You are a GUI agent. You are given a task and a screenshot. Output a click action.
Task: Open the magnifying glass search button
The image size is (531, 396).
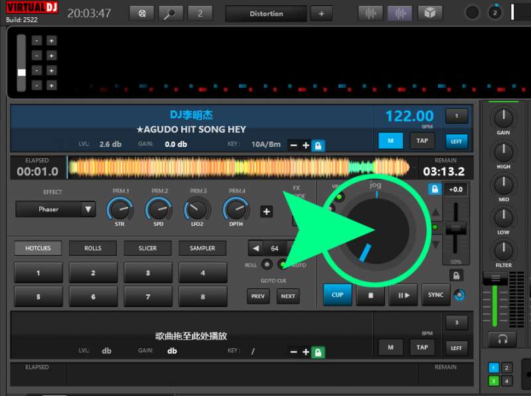pos(171,13)
